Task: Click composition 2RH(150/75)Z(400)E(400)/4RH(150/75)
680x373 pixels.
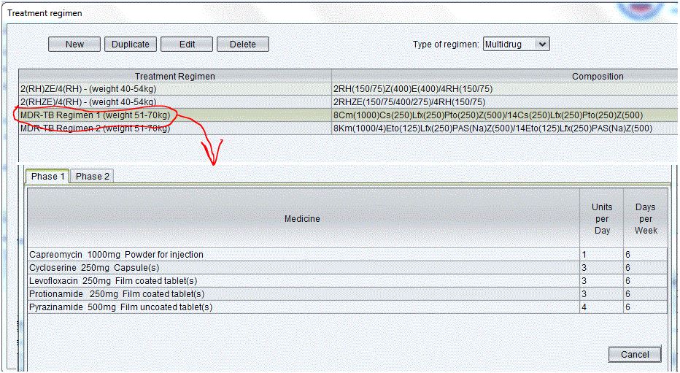Action: tap(505, 89)
